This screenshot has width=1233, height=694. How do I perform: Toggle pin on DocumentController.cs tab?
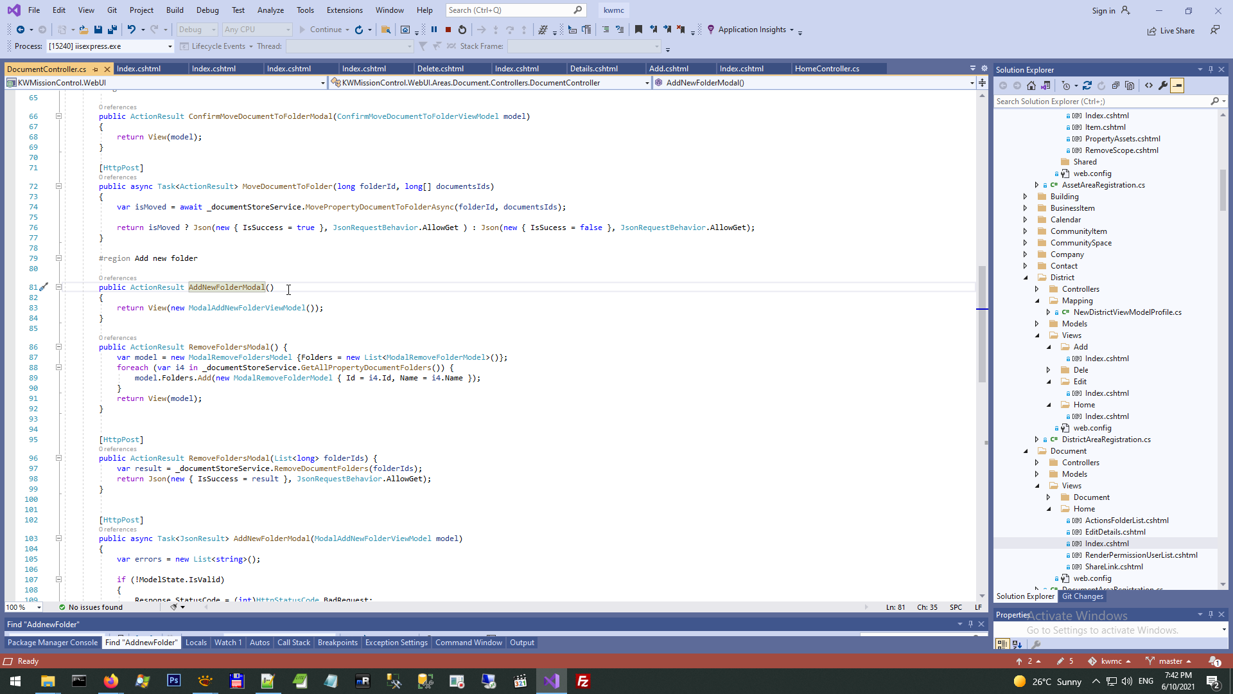coord(96,69)
